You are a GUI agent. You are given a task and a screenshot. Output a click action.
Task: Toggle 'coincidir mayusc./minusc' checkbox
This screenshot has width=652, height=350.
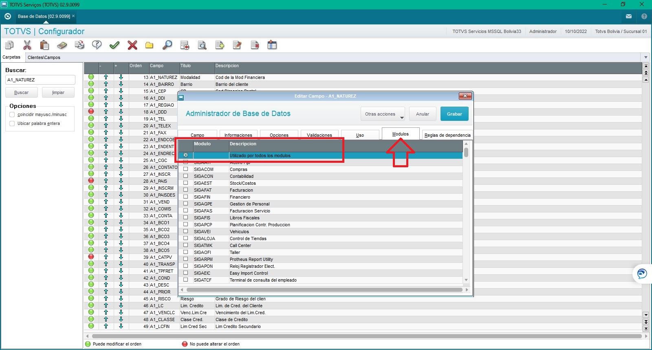12,115
